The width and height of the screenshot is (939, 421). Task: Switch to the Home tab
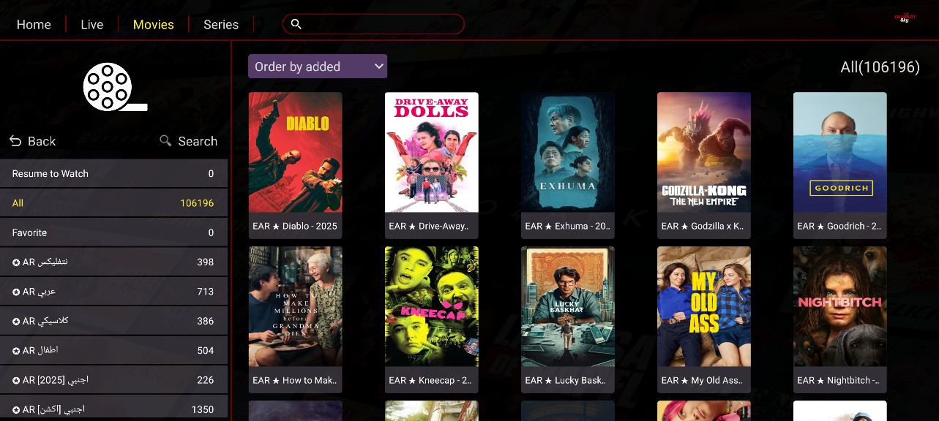click(34, 25)
